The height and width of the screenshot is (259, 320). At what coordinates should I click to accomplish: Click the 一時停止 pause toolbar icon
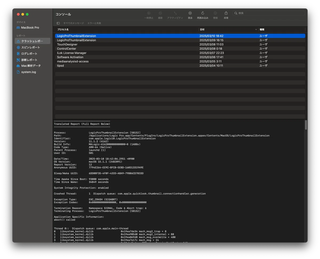149,13
